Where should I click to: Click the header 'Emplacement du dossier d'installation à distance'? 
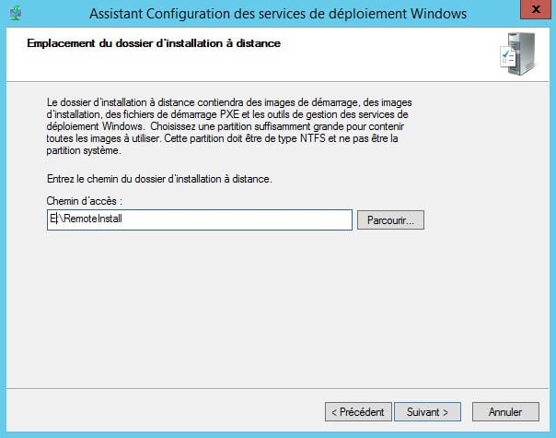[x=155, y=43]
